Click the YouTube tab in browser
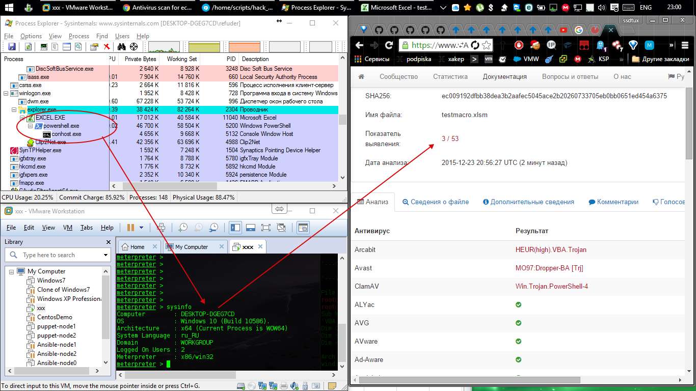Screen dimensions: 696x391 click(x=563, y=30)
